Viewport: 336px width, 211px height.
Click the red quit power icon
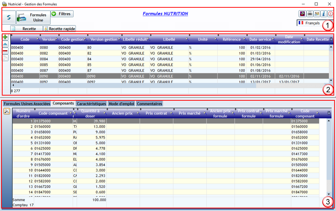[x=330, y=14]
